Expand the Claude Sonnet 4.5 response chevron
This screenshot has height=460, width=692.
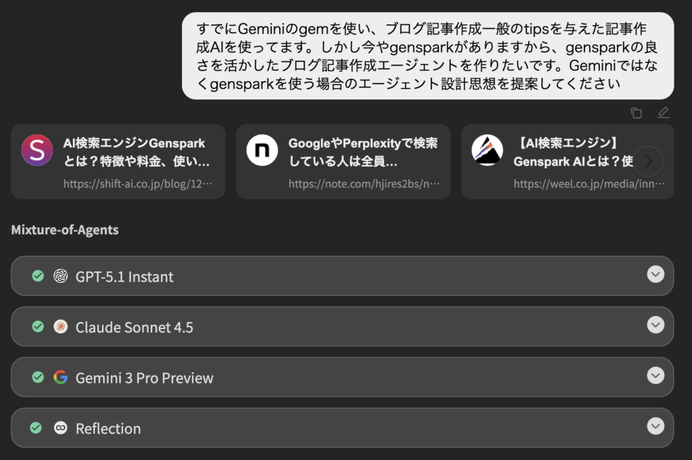click(x=655, y=325)
